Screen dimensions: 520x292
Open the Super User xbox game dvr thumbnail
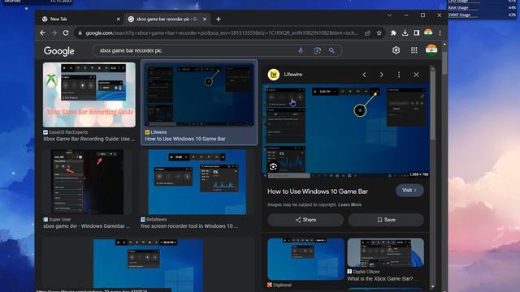tap(88, 182)
